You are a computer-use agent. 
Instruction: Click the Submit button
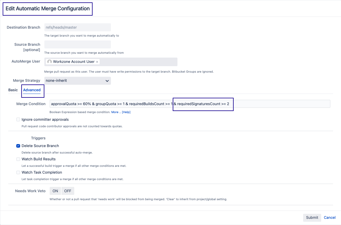click(x=312, y=218)
